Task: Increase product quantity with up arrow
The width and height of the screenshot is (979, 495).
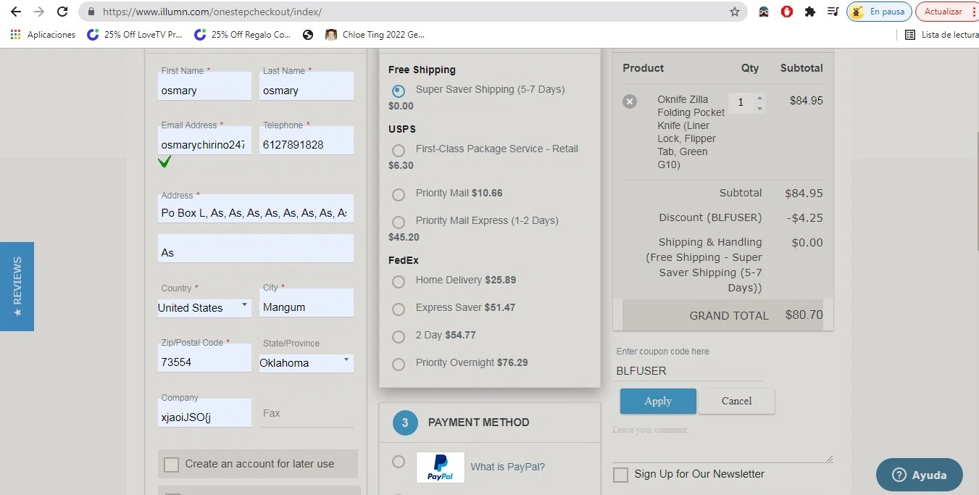Action: (759, 97)
